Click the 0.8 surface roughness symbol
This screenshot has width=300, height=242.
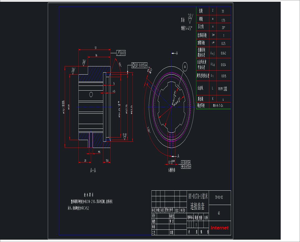pos(124,136)
